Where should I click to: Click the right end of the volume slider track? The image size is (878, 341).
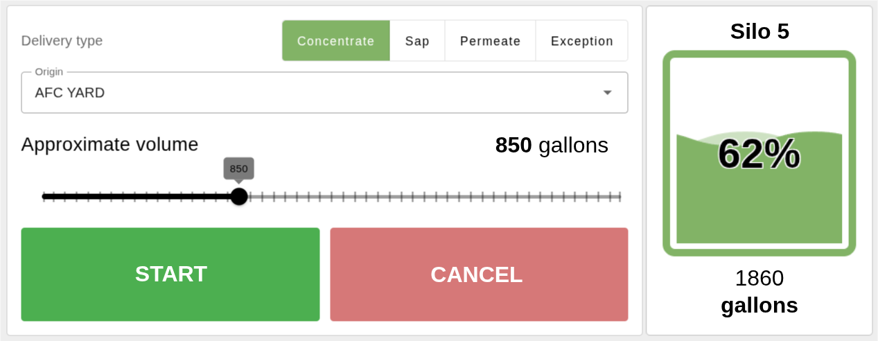tap(619, 197)
